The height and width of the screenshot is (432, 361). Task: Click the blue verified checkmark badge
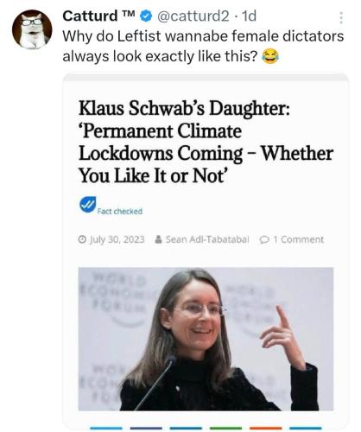tap(146, 16)
